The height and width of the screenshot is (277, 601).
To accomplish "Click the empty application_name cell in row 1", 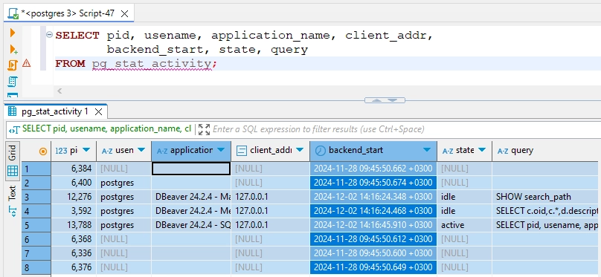I will tap(191, 169).
